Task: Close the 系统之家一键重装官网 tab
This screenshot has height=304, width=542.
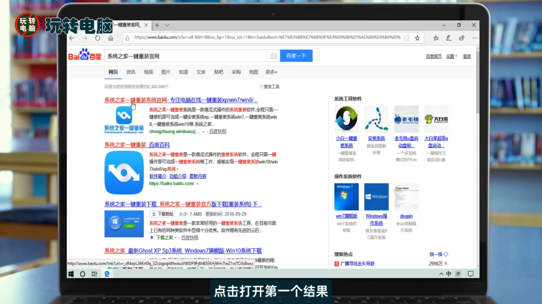Action: click(146, 25)
